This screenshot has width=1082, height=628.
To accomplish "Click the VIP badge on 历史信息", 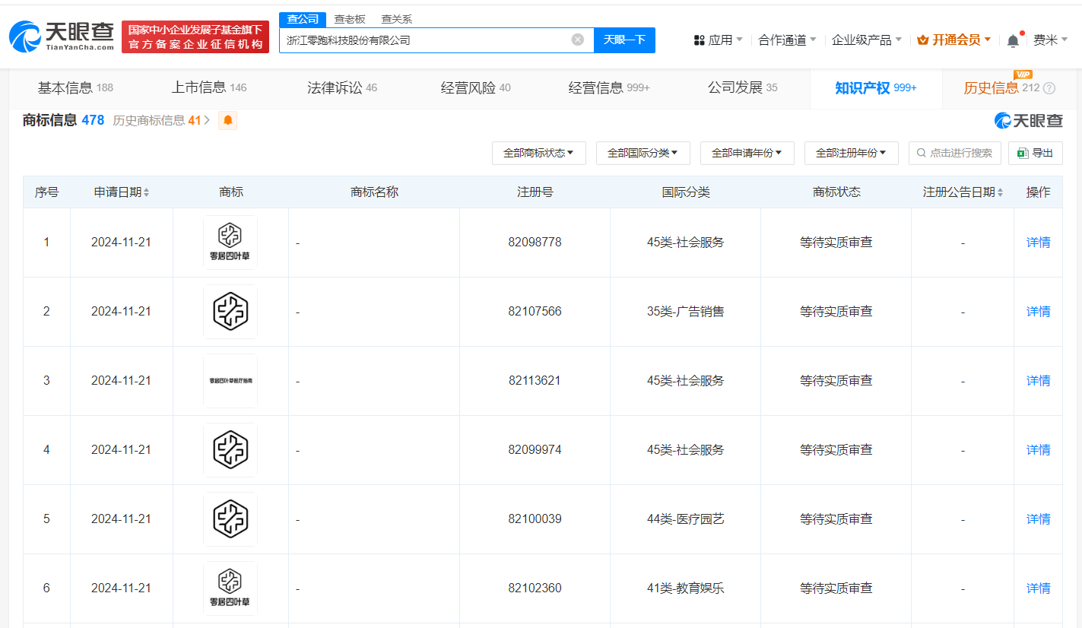I will click(1023, 75).
